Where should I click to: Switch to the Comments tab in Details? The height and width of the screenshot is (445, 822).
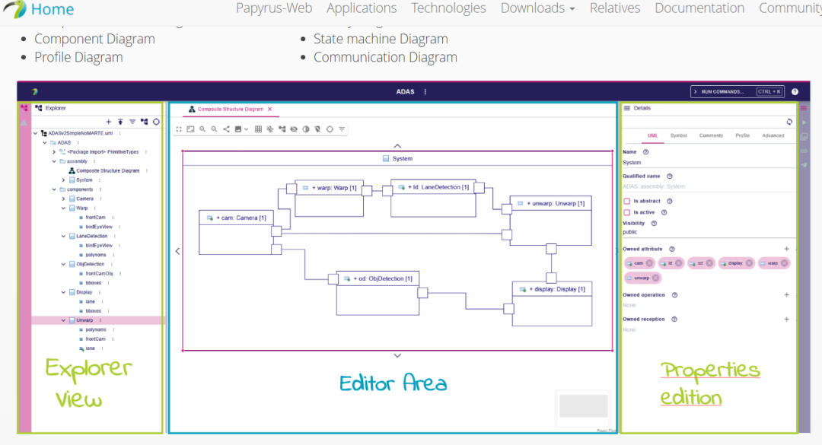coord(711,135)
